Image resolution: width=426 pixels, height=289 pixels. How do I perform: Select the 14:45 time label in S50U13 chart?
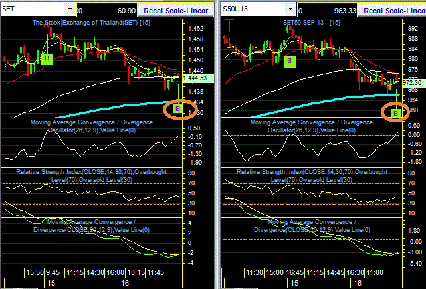click(x=335, y=272)
